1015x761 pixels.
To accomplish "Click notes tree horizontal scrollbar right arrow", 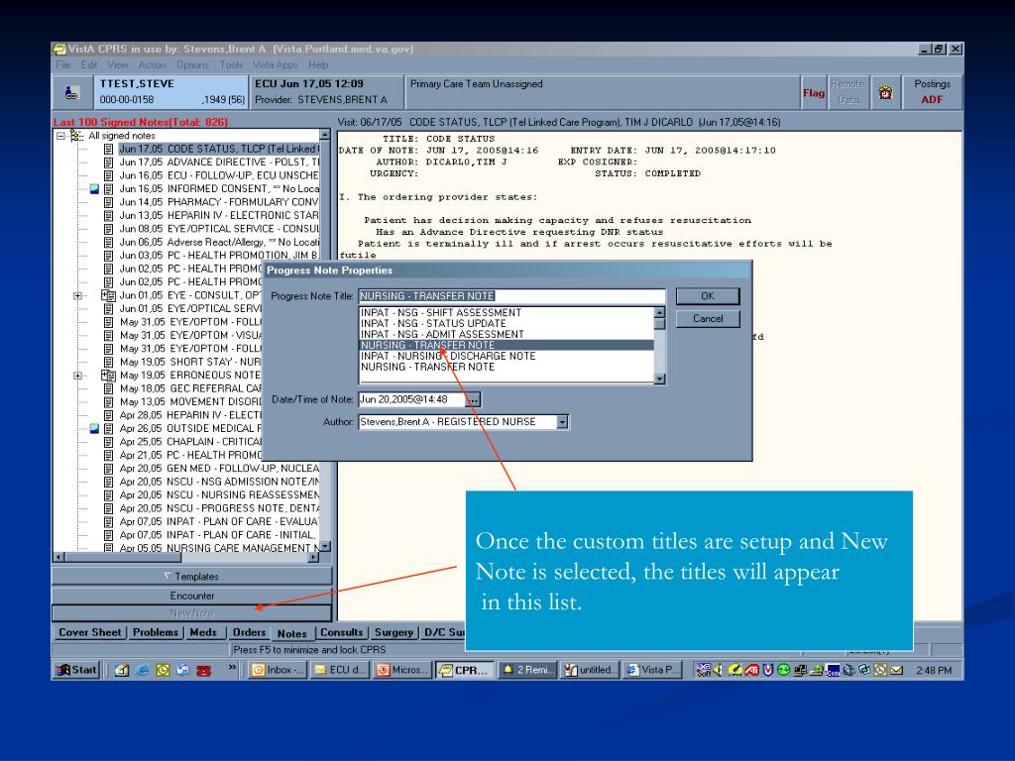I will pos(314,557).
